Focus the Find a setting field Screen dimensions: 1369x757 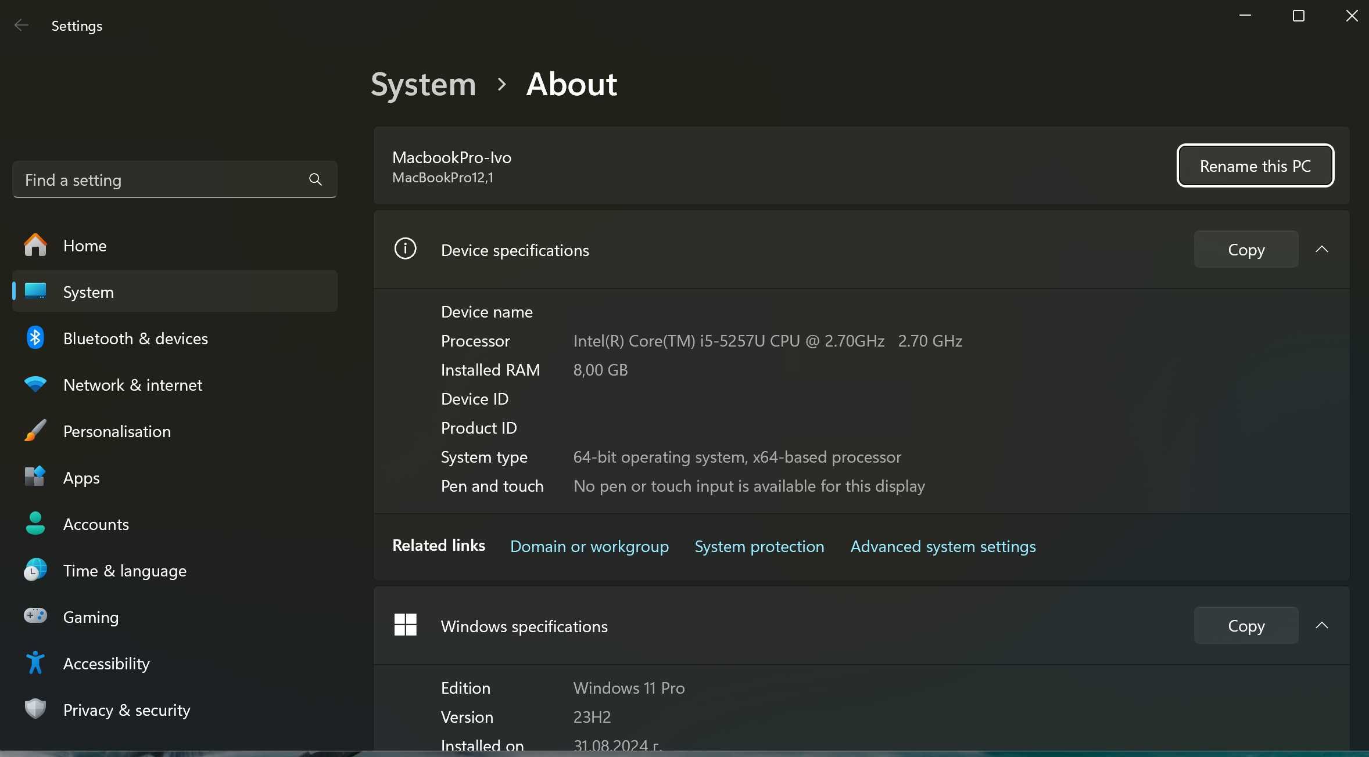click(x=175, y=179)
